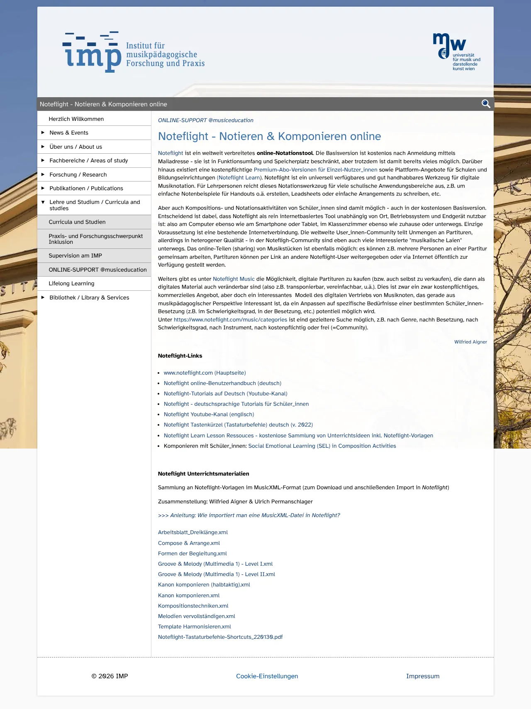Viewport: 531px width, 709px height.
Task: Download Arbeitsblatt_Dreiklänge.xml file
Action: tap(192, 532)
